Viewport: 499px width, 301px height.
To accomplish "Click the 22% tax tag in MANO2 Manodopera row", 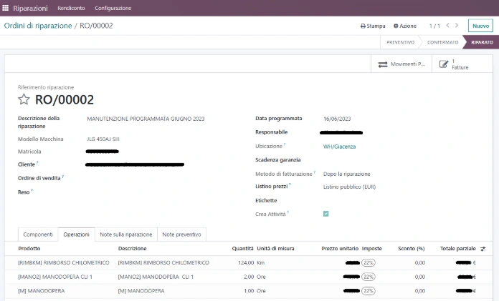I will 369,277.
